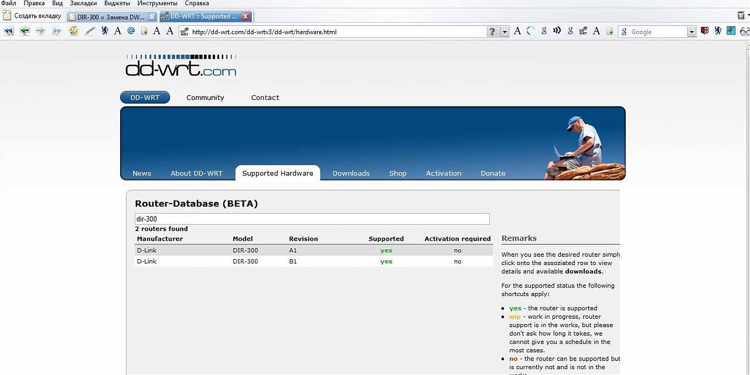
Task: Open the Файл menu
Action: [9, 4]
